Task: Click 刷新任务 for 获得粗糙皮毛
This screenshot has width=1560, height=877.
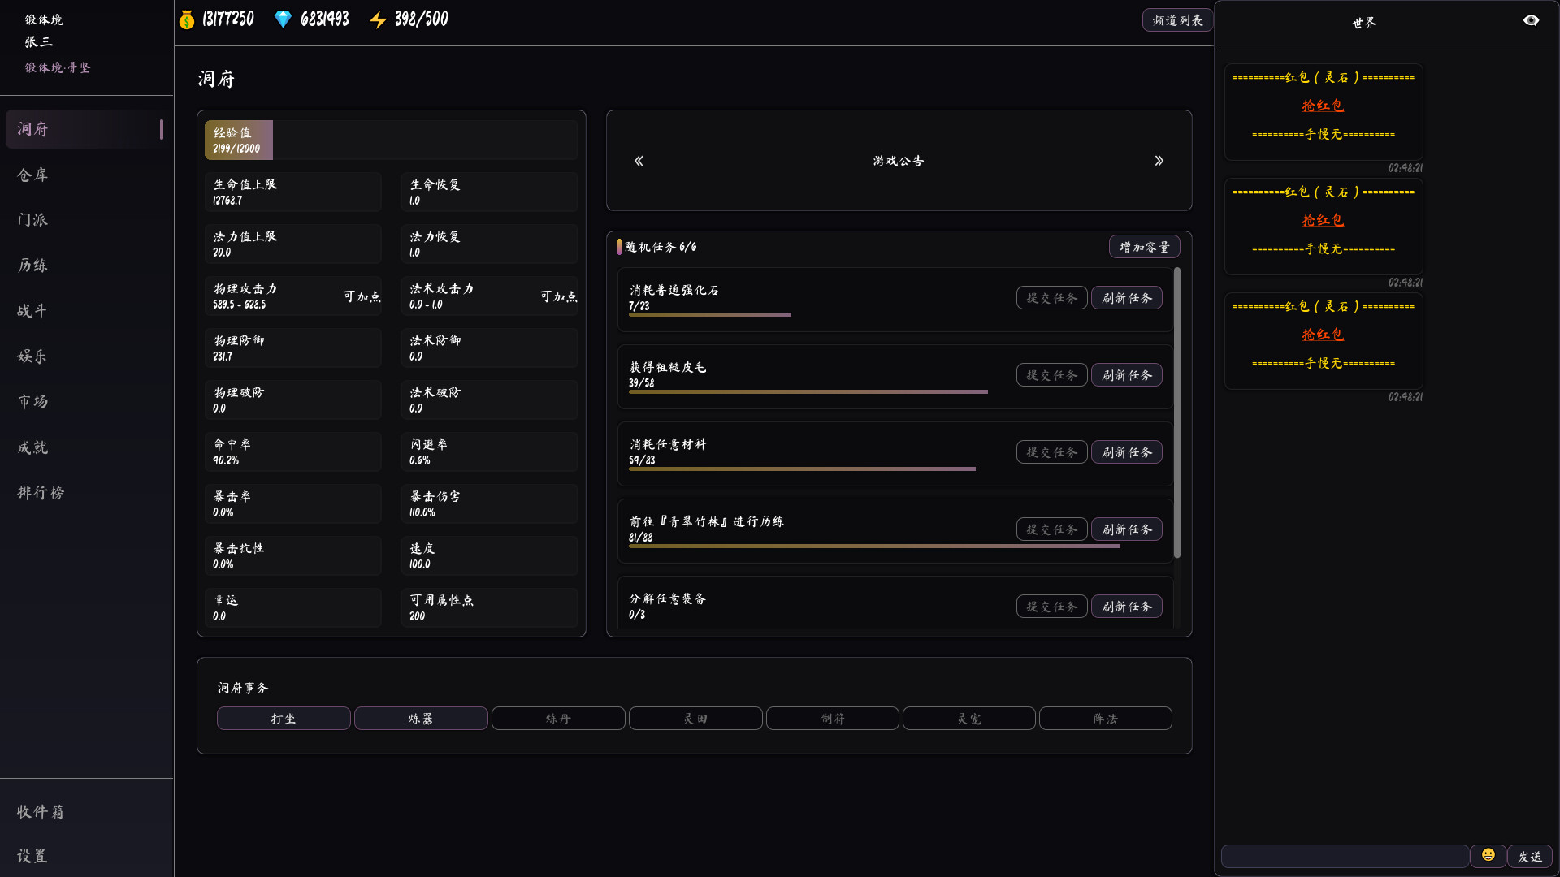Action: 1127,374
